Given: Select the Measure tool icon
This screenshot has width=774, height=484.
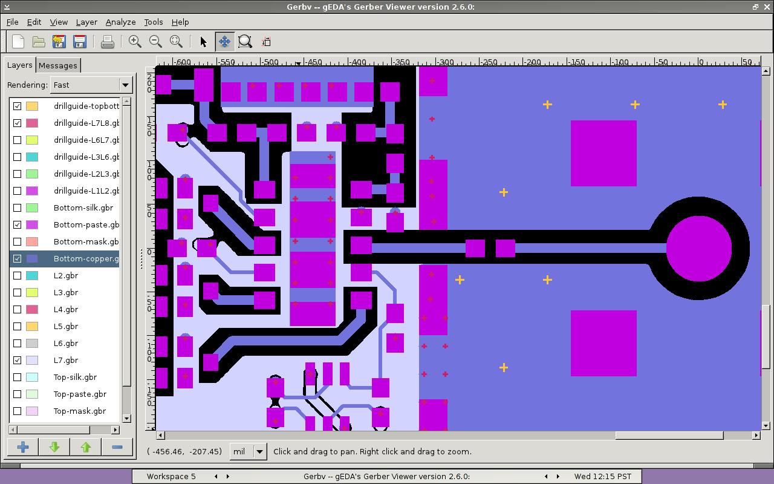Looking at the screenshot, I should pyautogui.click(x=266, y=42).
